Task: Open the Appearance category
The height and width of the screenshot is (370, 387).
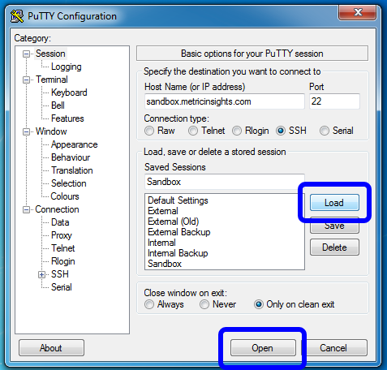Action: point(75,144)
